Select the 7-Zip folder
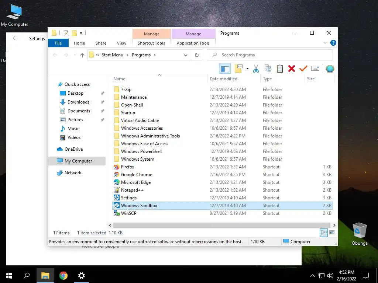This screenshot has width=378, height=283. pos(126,90)
